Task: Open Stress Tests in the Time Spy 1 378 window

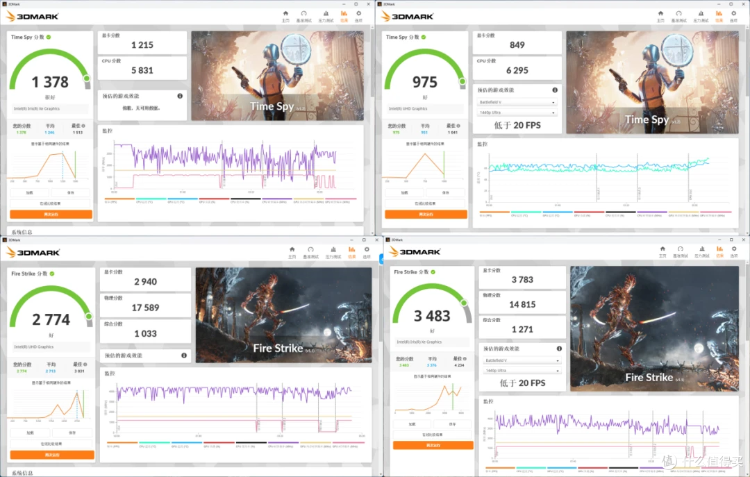Action: click(x=326, y=16)
